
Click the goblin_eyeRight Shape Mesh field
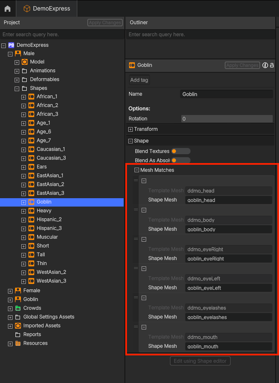(x=228, y=258)
